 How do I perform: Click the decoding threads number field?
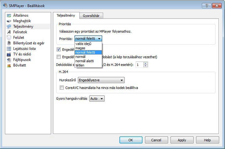pyautogui.click(x=140, y=65)
